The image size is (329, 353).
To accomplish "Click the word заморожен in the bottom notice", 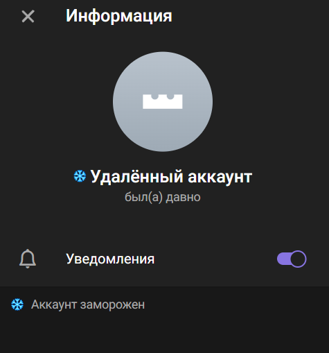I will point(112,304).
